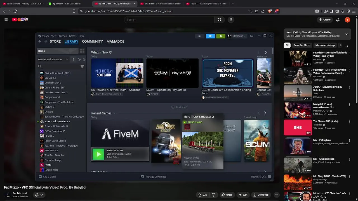The width and height of the screenshot is (358, 201).
Task: Reload page in browser toolbar
Action: click(x=15, y=11)
